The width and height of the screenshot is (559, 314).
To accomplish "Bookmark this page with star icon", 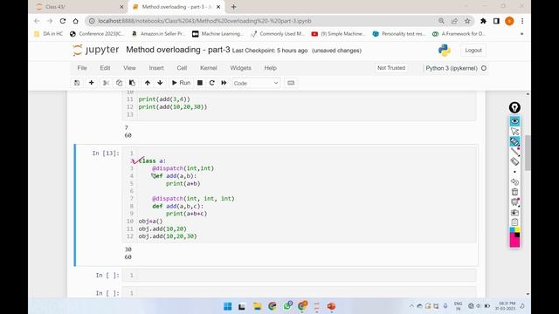I will 467,21.
